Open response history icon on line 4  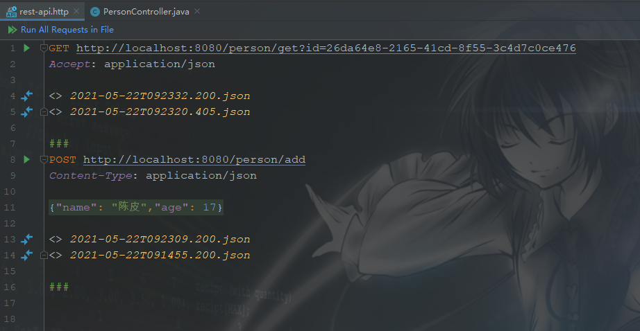pyautogui.click(x=27, y=96)
